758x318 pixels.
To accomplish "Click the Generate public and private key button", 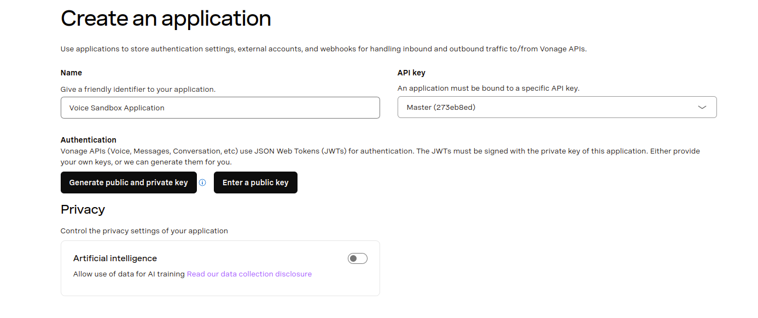I will pos(129,182).
